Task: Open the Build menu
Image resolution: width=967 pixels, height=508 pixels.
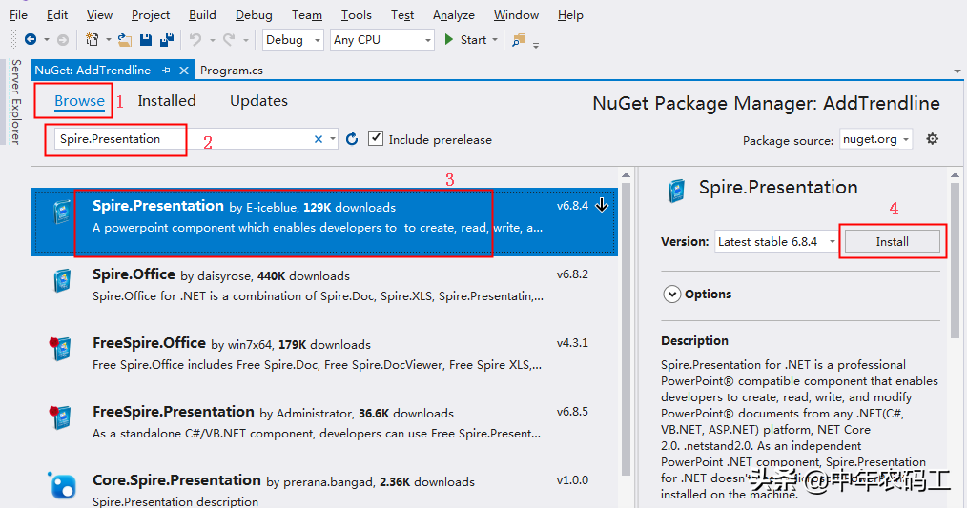Action: (x=202, y=15)
